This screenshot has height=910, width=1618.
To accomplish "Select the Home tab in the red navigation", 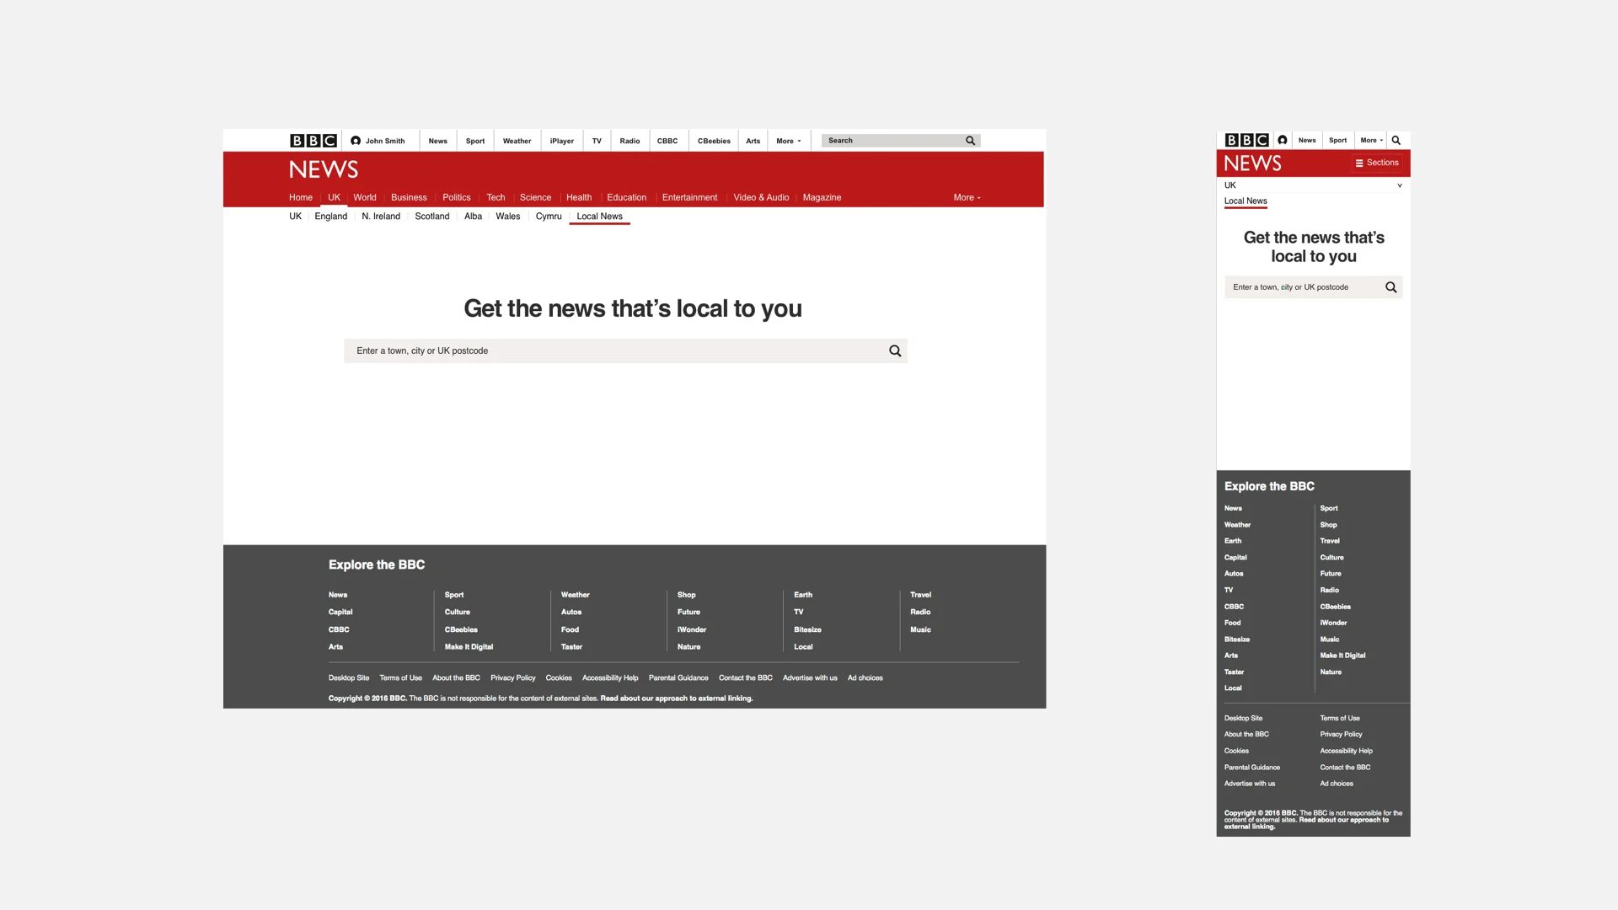I will click(x=301, y=197).
